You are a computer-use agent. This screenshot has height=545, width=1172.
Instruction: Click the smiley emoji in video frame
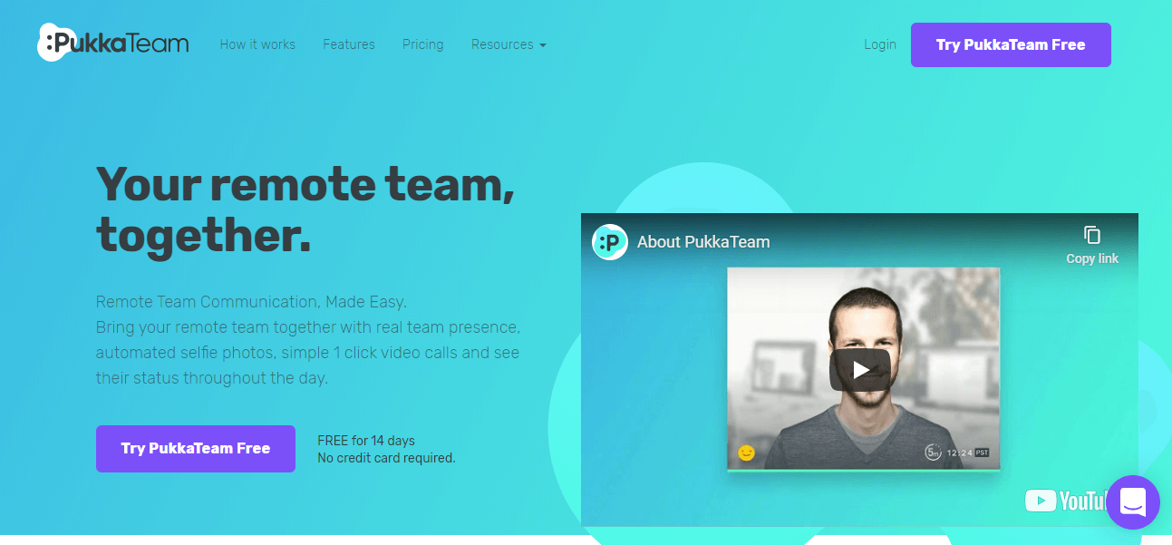[747, 453]
